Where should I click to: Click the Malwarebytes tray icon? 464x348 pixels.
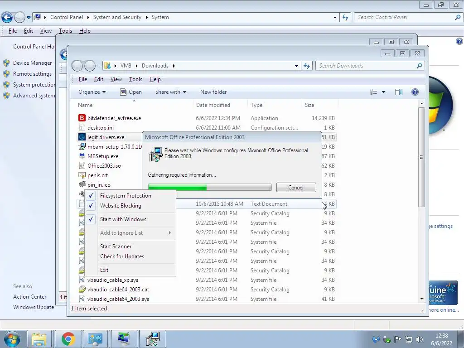coord(376,339)
